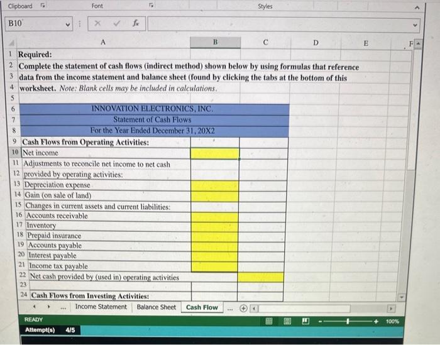Select the Interest payable yellow cell
The height and width of the screenshot is (345, 440).
coord(214,256)
